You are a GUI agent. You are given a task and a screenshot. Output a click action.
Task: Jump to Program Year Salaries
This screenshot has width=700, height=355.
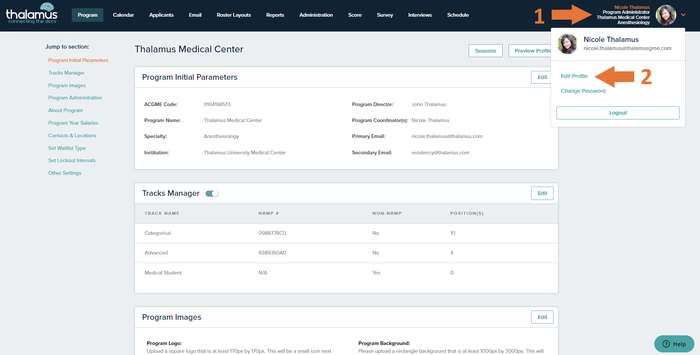[x=73, y=123]
